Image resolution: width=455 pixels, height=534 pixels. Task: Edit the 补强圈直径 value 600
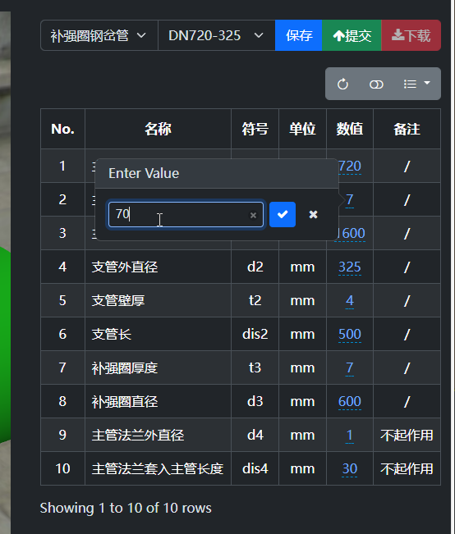pyautogui.click(x=350, y=401)
